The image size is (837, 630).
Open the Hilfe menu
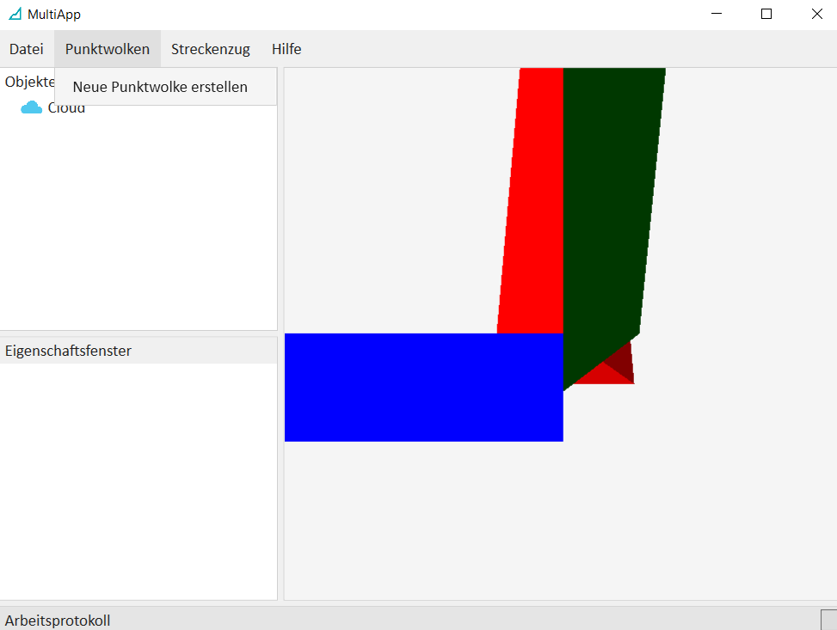286,49
